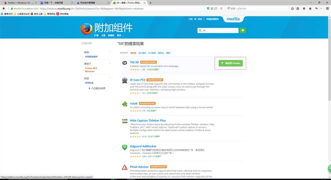Click the IP Cam PTZ webcam icon

coord(124,80)
